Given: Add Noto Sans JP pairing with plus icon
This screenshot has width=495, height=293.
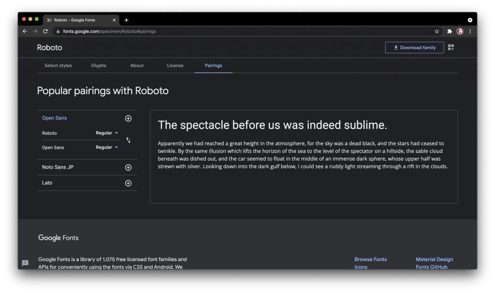Looking at the screenshot, I should tap(128, 168).
